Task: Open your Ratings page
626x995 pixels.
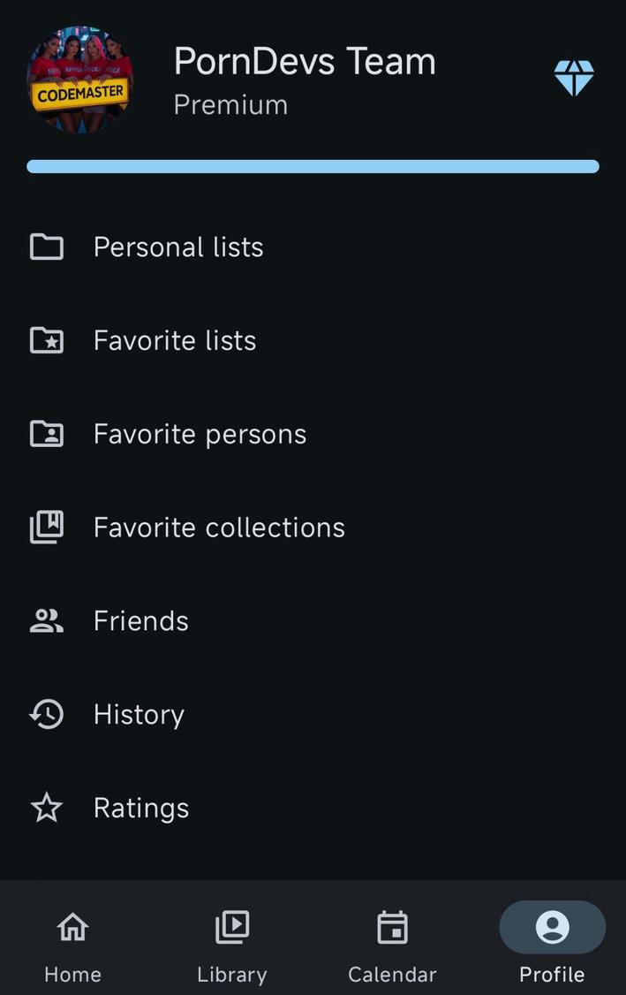Action: pyautogui.click(x=140, y=807)
